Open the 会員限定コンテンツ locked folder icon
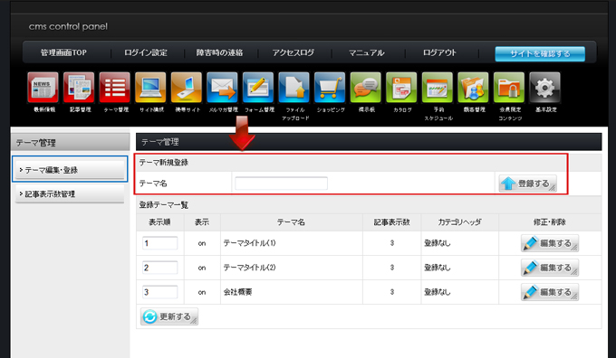The width and height of the screenshot is (616, 358). (x=509, y=88)
